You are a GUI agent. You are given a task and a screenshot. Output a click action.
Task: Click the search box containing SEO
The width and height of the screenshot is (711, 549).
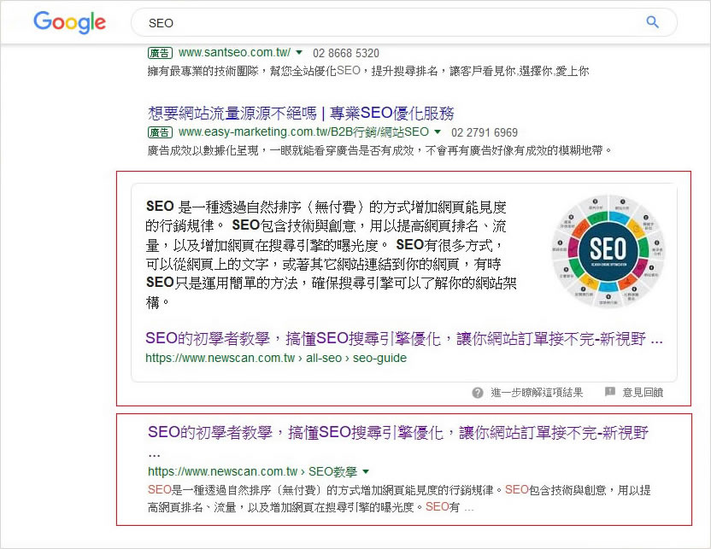tap(385, 23)
